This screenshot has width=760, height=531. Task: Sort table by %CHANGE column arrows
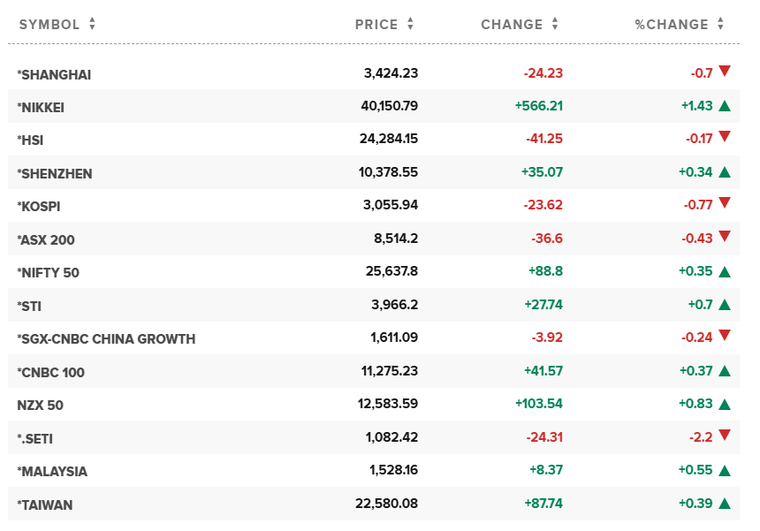tap(721, 25)
